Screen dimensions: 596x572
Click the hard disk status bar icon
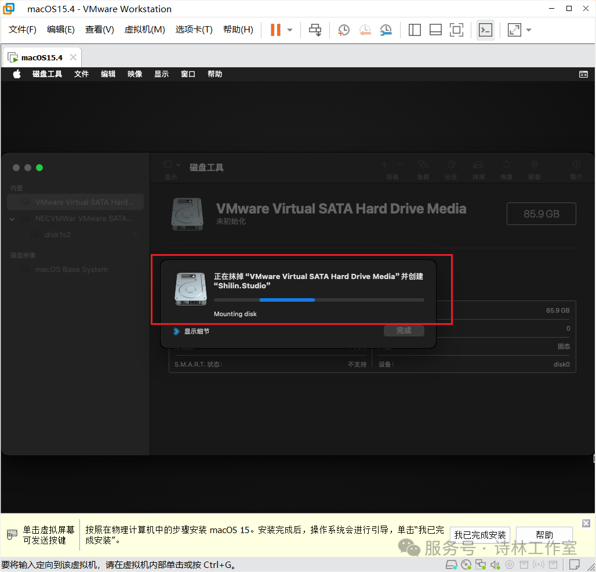(452, 565)
